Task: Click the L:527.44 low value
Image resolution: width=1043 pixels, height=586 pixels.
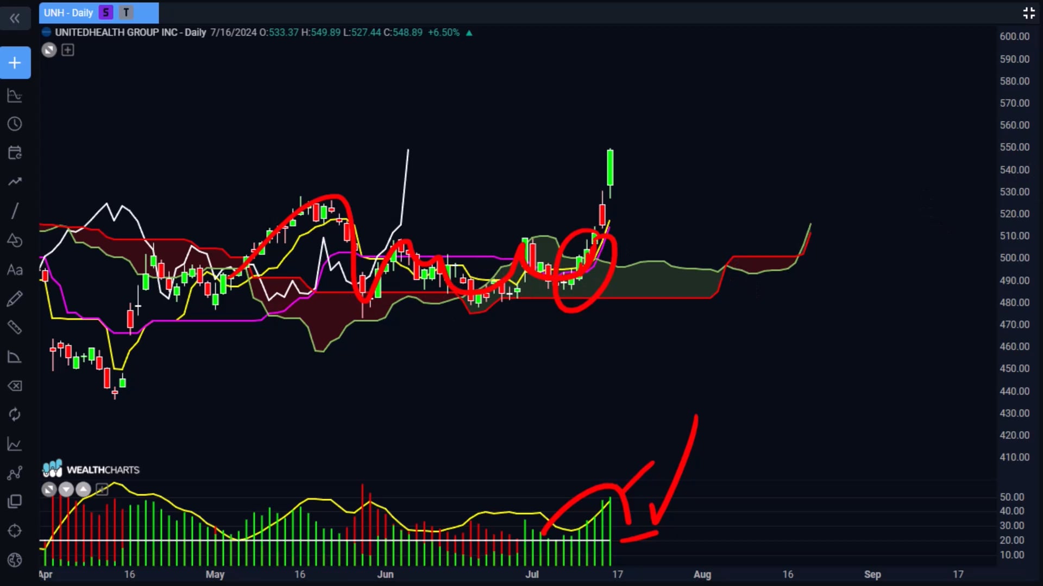Action: pyautogui.click(x=362, y=32)
